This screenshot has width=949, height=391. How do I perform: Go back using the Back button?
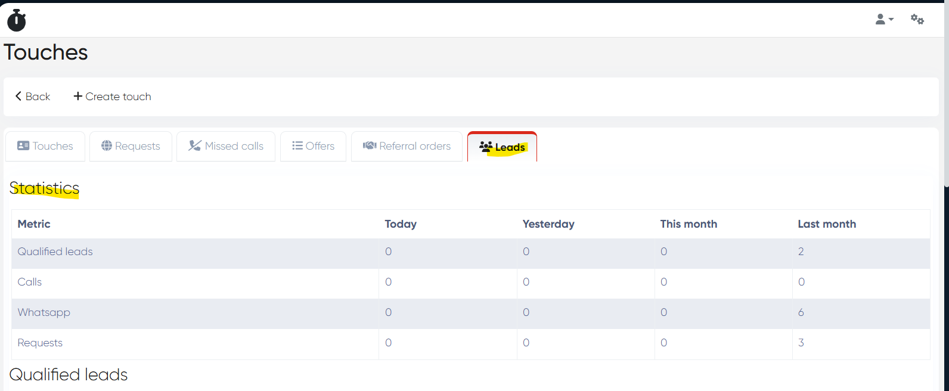[33, 97]
